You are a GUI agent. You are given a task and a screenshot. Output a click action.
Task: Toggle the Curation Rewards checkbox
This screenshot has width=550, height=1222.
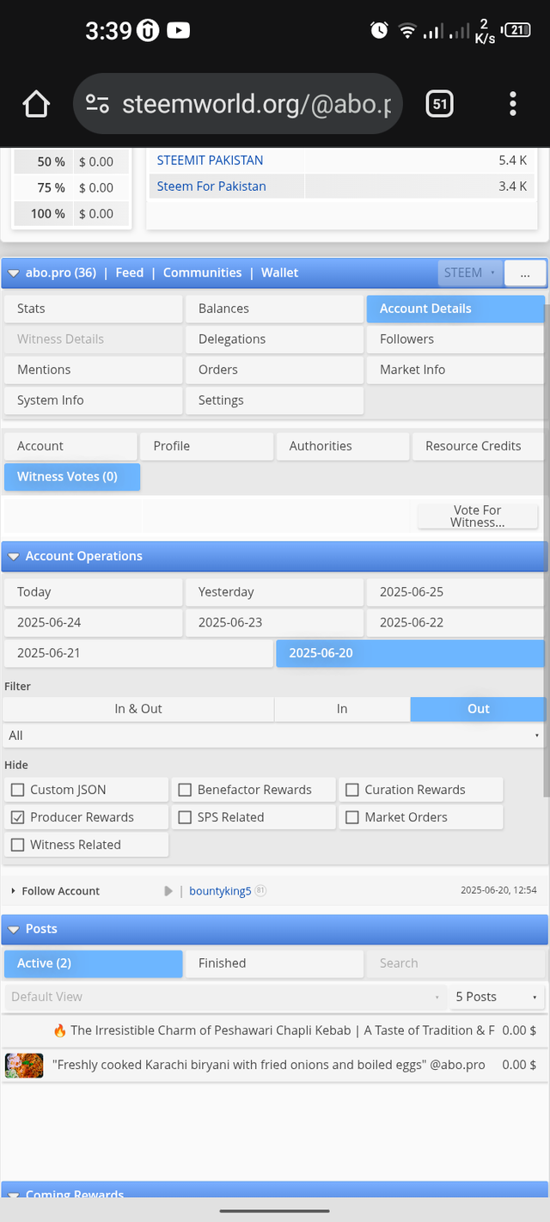tap(352, 790)
